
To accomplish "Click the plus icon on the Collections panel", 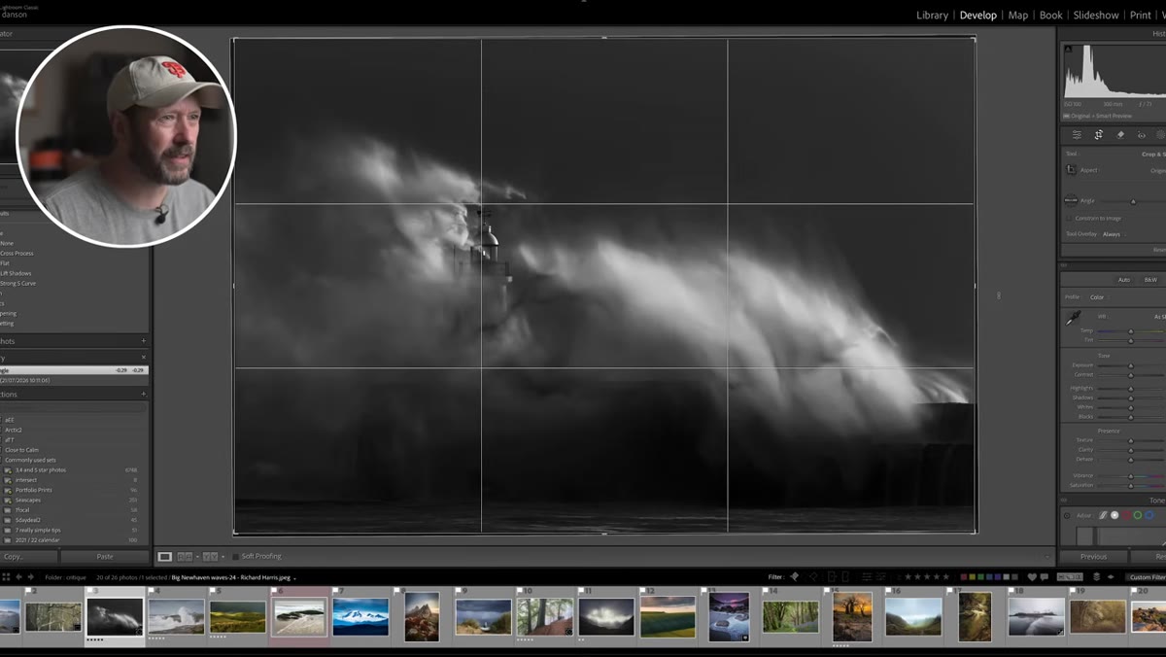I will (144, 395).
